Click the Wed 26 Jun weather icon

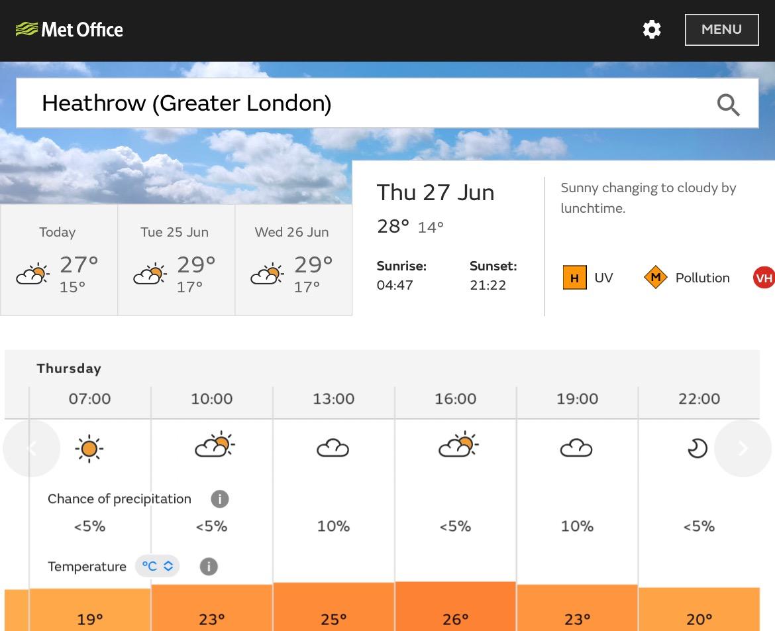(x=267, y=274)
